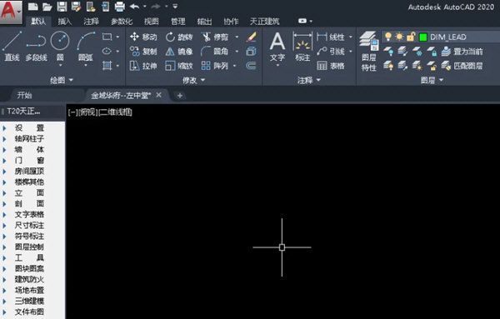Click the erase pencil-eraser icon

[x=252, y=37]
